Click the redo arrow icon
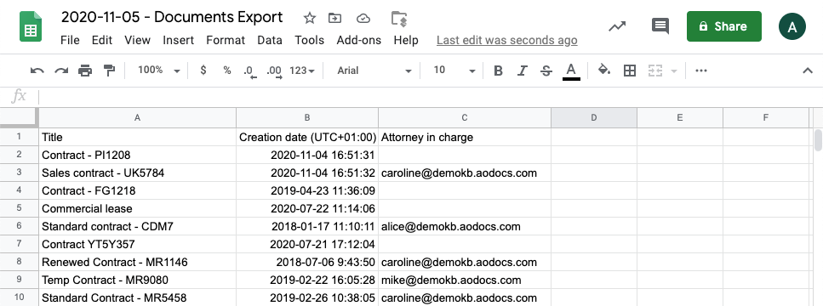823x306 pixels. (x=61, y=71)
